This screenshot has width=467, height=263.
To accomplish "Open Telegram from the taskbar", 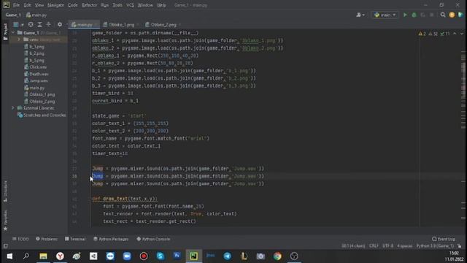I will coord(227,256).
